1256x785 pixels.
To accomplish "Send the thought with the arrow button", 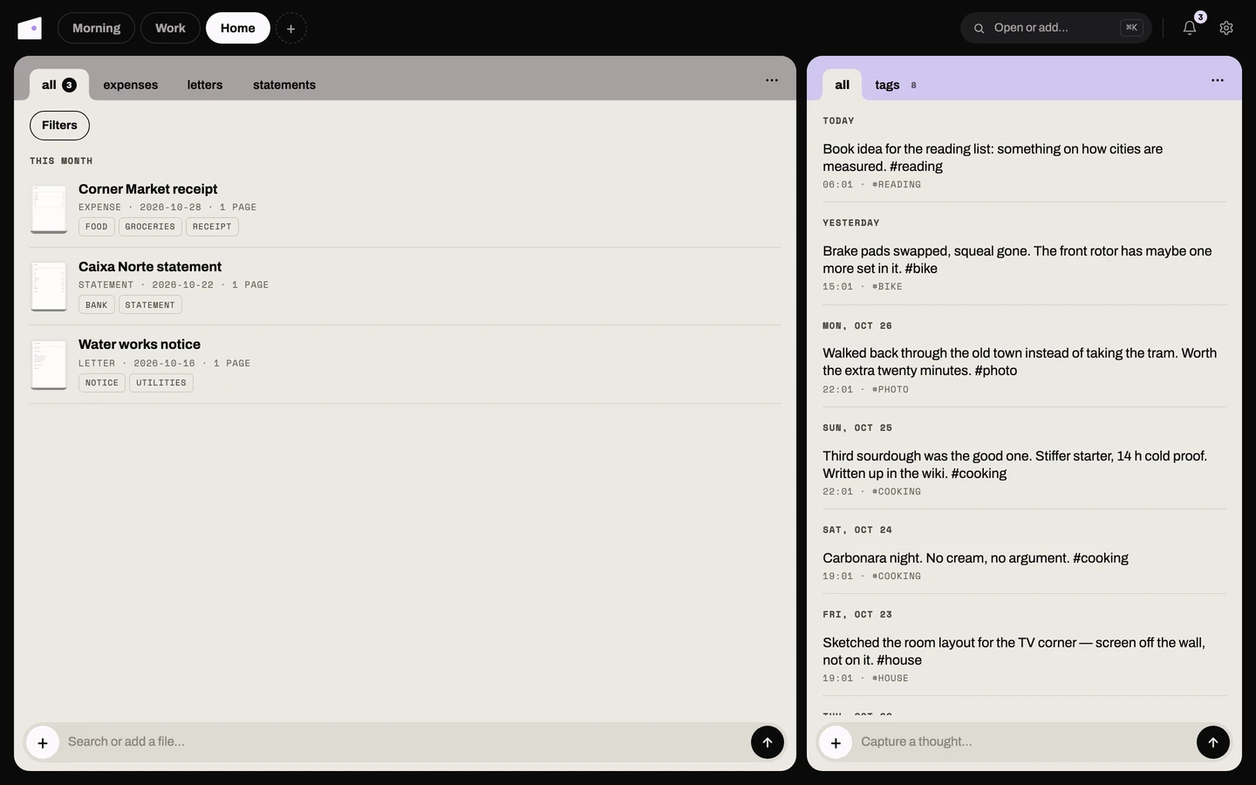I will click(x=1213, y=742).
